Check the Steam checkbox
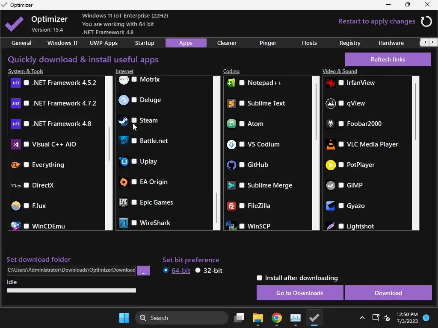Image resolution: width=438 pixels, height=328 pixels. point(134,120)
